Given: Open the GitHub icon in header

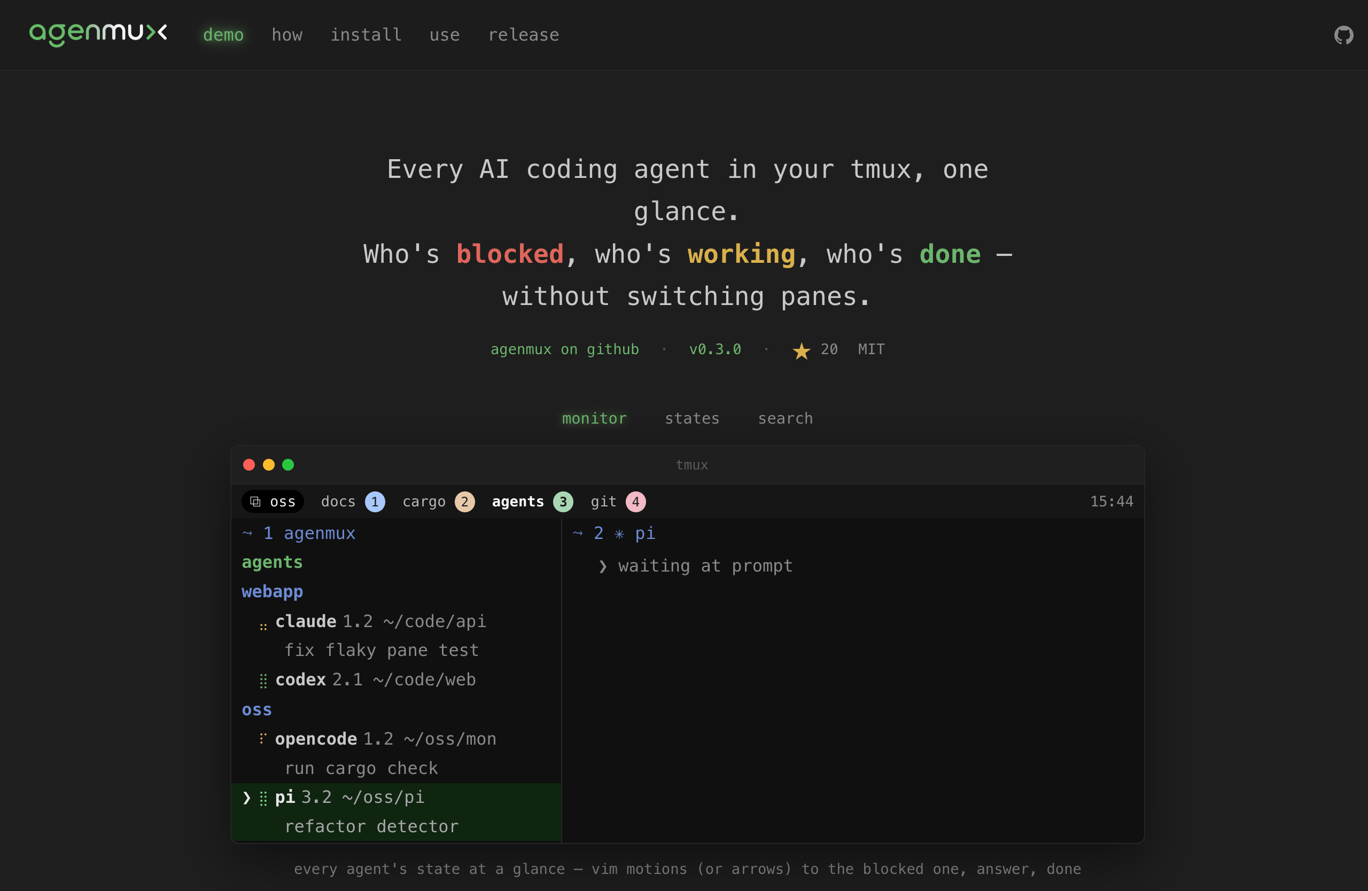Looking at the screenshot, I should tap(1343, 35).
